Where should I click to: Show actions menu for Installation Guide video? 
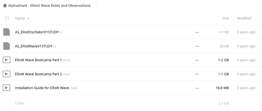click(197, 88)
